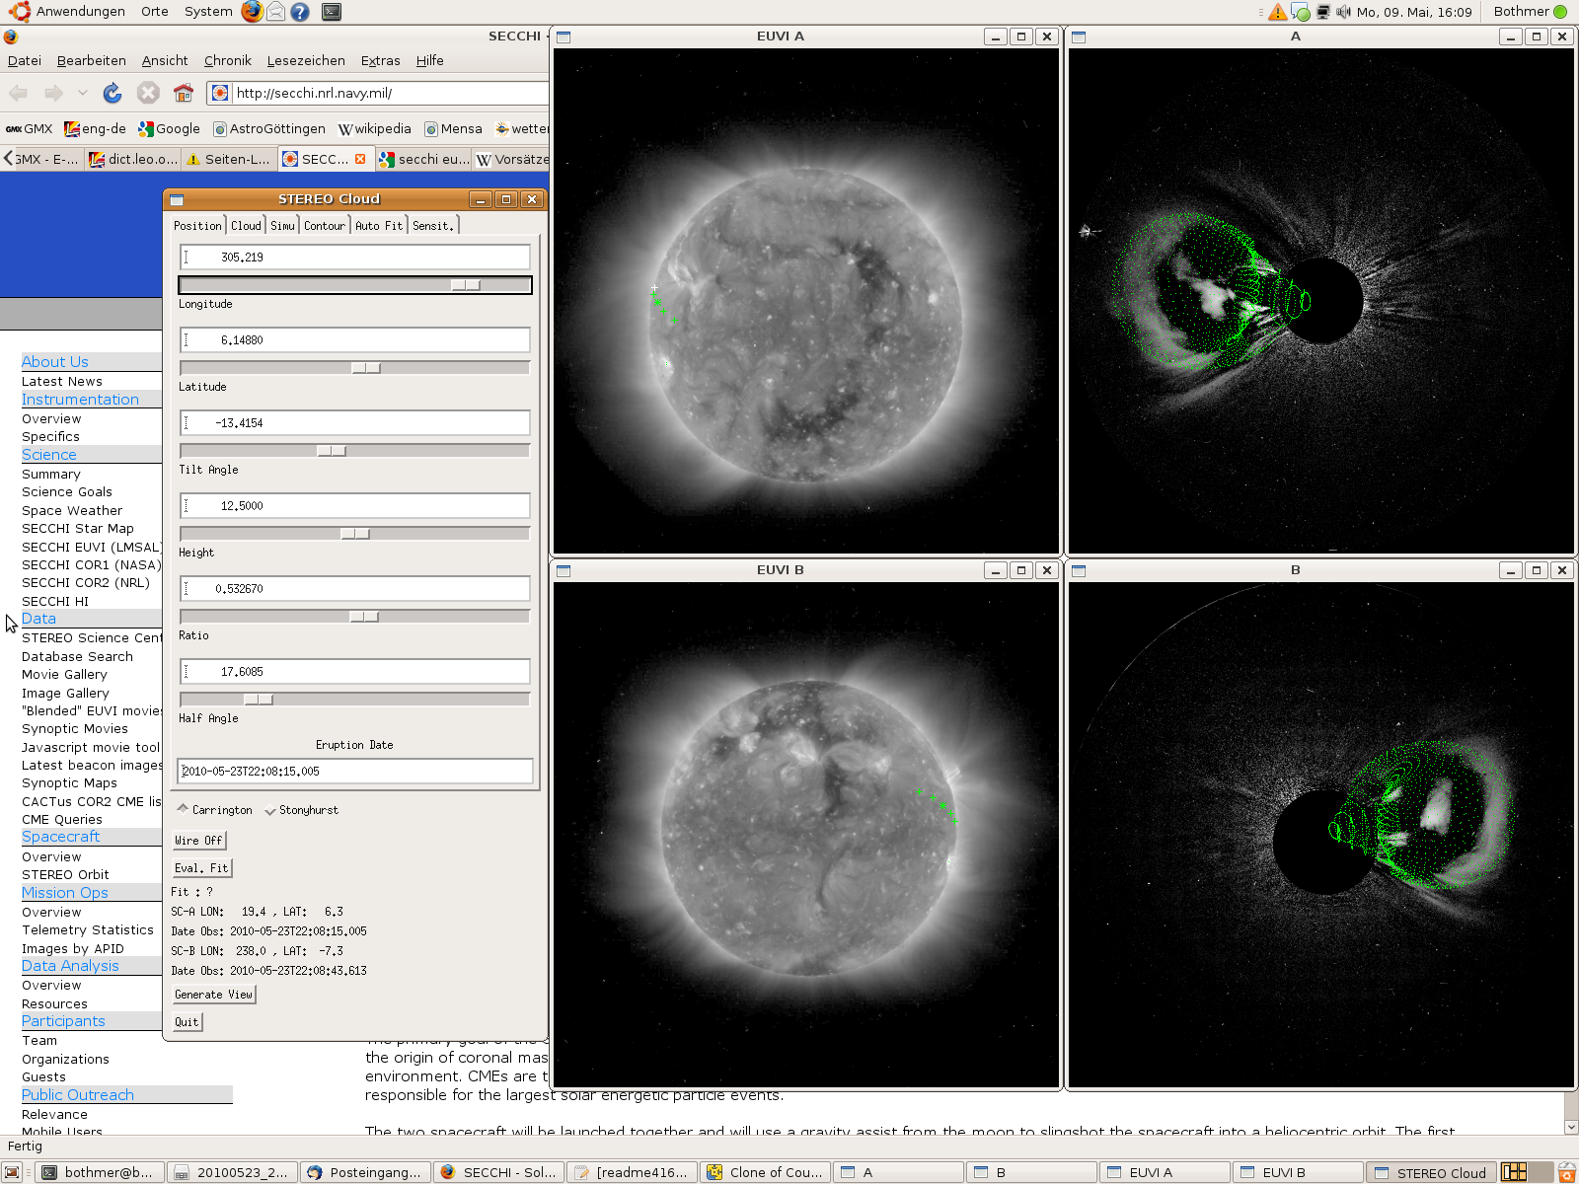Switch to the bothmer@b... terminal taskbar entry
The image size is (1579, 1184).
100,1172
